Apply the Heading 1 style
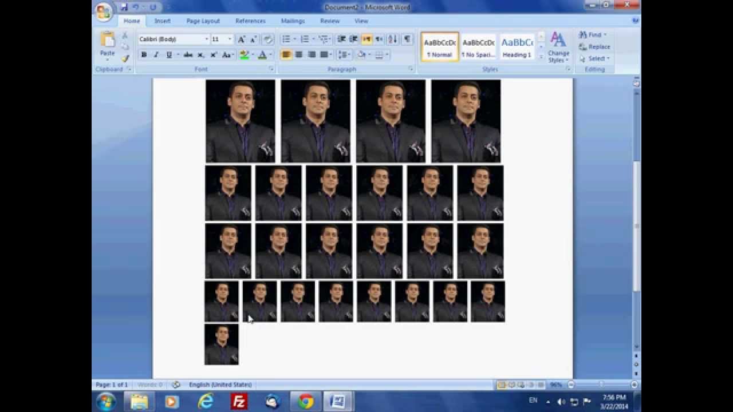This screenshot has height=412, width=733. 517,47
